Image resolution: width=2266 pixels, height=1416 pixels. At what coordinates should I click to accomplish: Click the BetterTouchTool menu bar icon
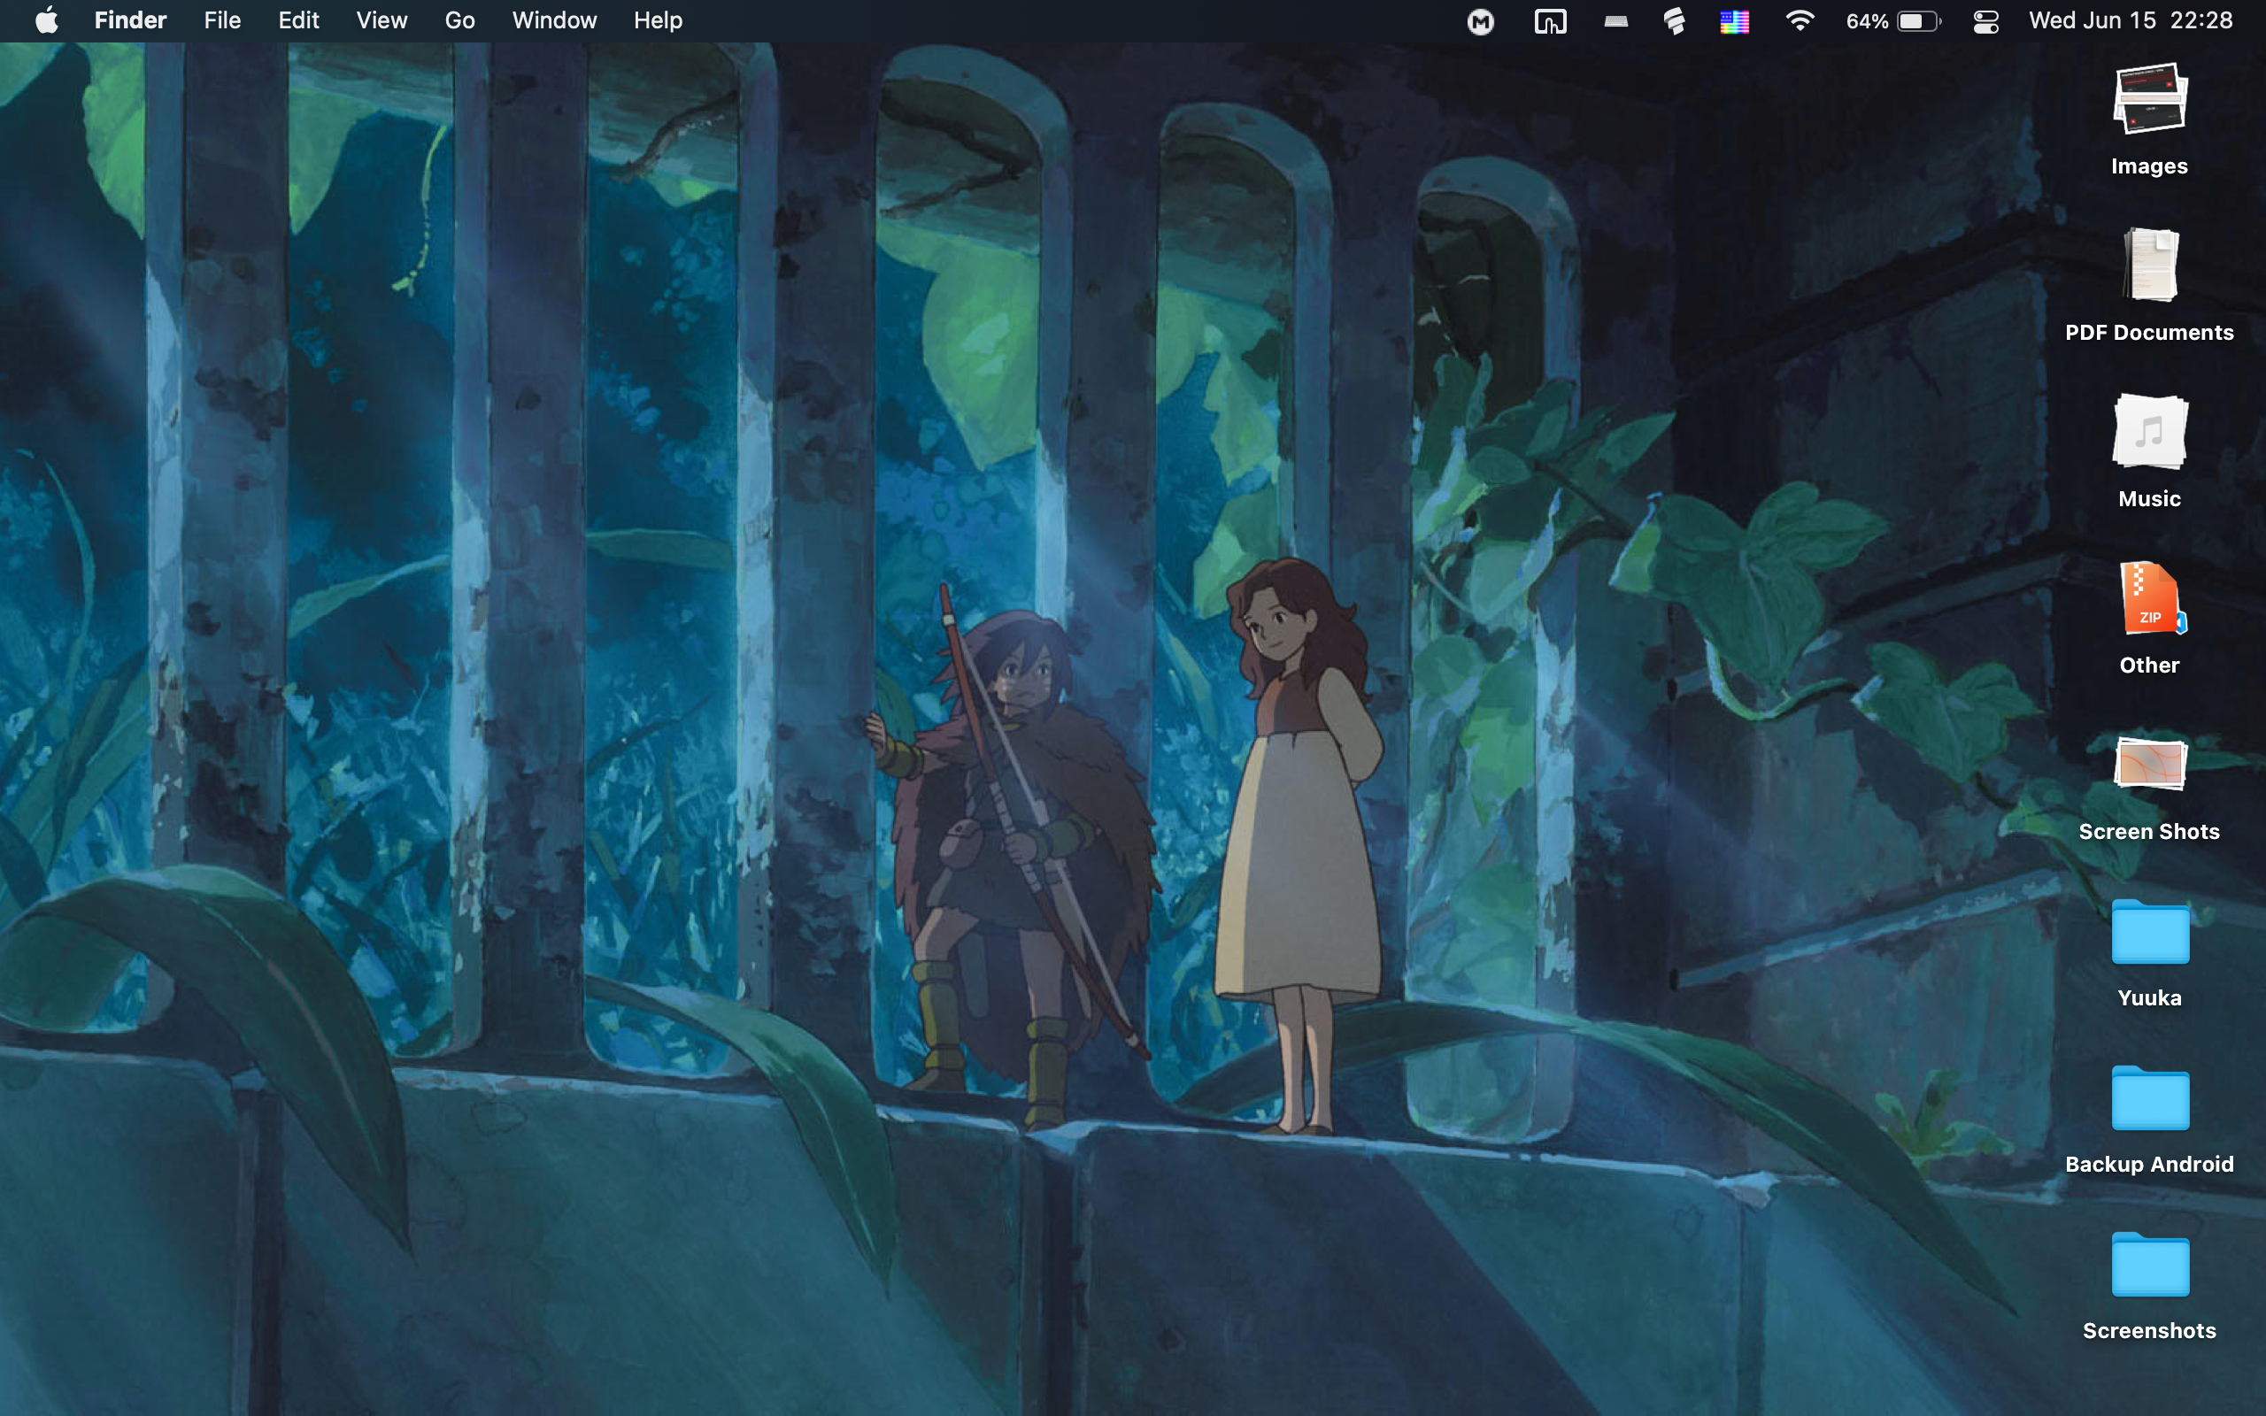click(1550, 20)
